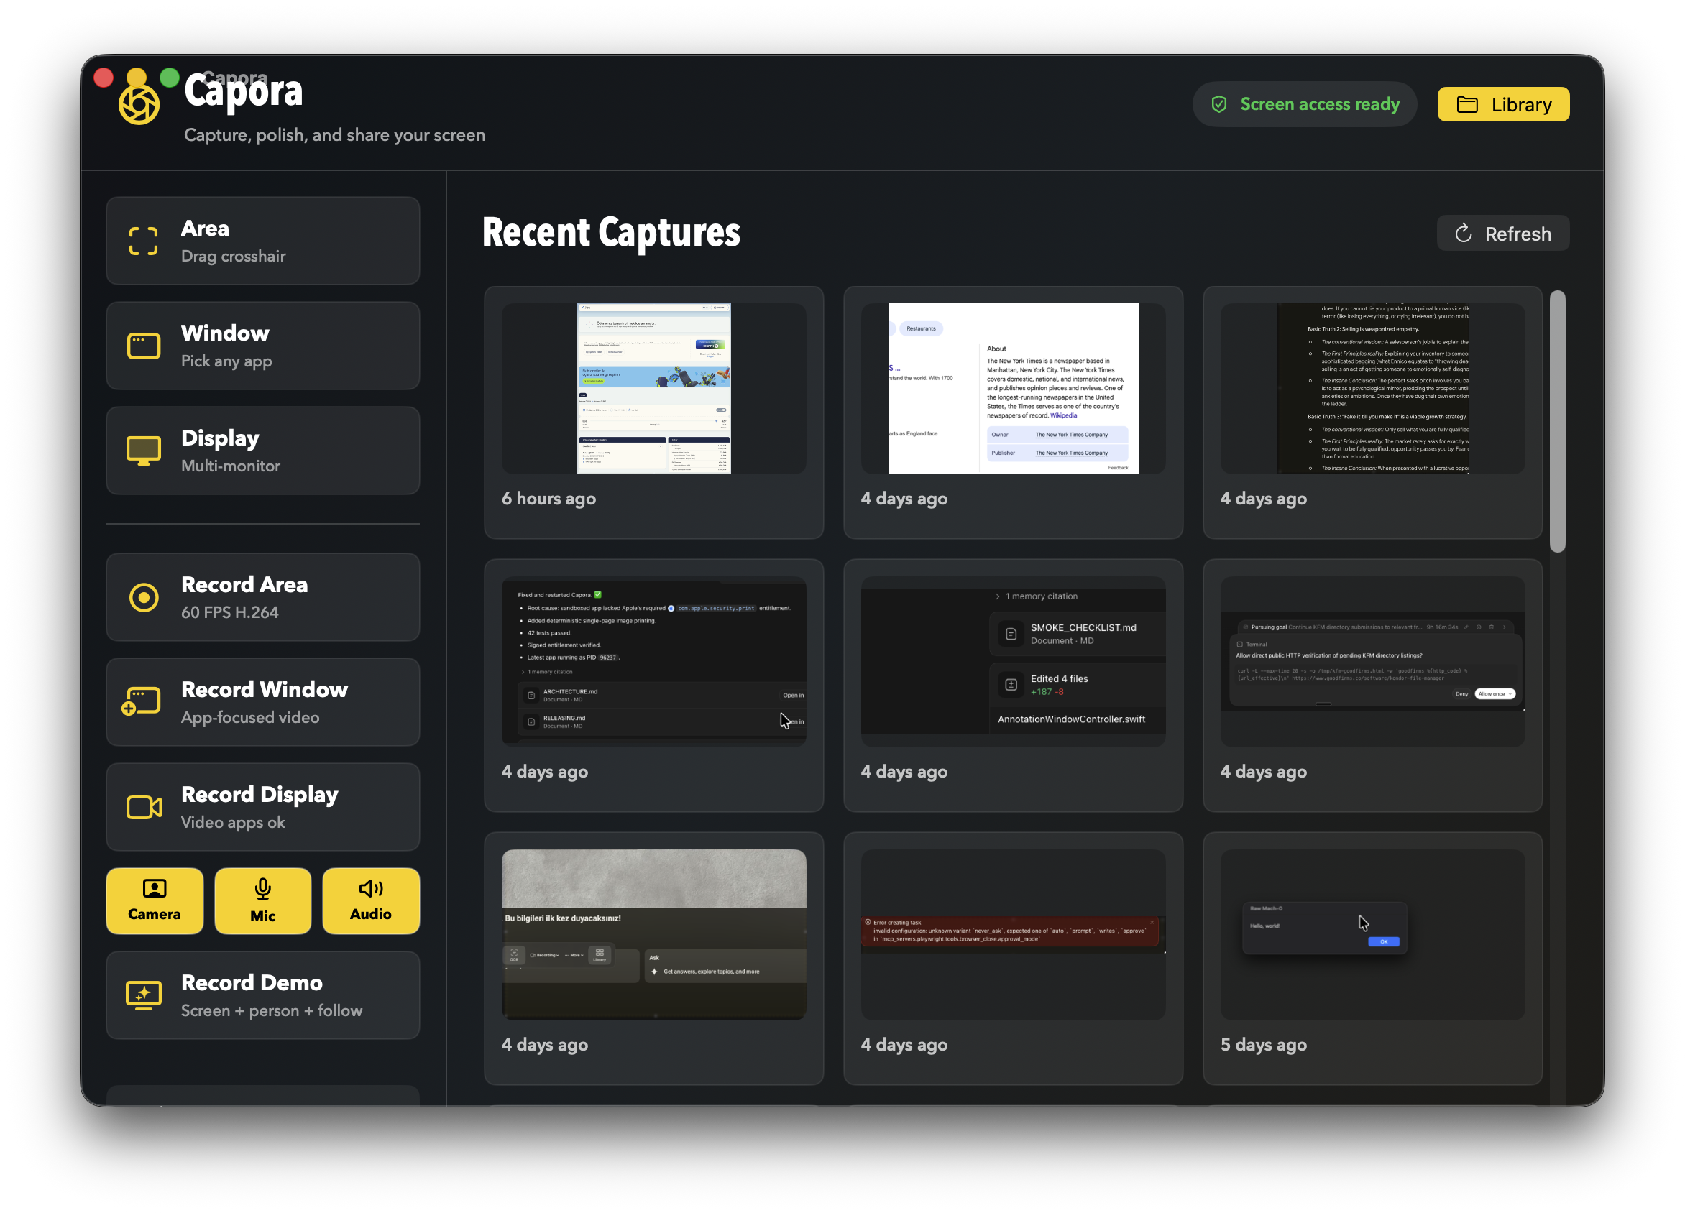The image size is (1685, 1213).
Task: Click the Screen access ready status badge
Action: 1305,104
